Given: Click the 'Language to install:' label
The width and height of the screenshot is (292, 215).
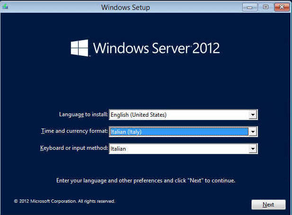Looking at the screenshot, I should coord(83,114).
